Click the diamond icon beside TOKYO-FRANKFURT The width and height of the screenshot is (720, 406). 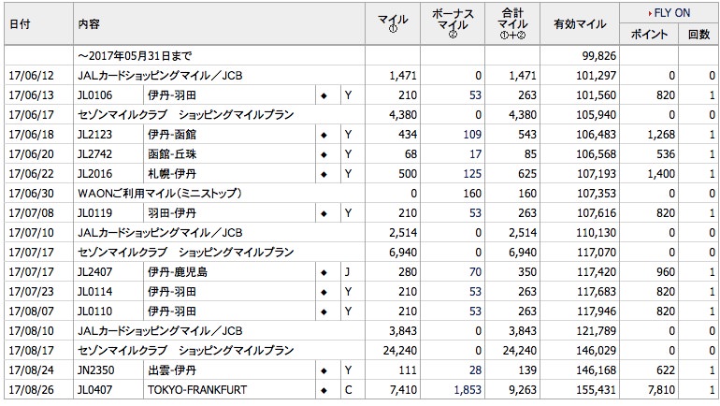coord(323,390)
